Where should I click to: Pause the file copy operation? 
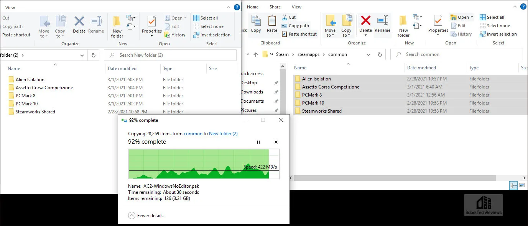click(x=258, y=142)
